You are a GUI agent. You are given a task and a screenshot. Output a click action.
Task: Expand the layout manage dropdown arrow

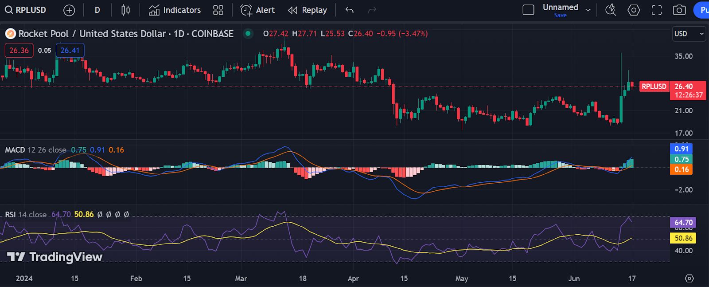pos(588,10)
